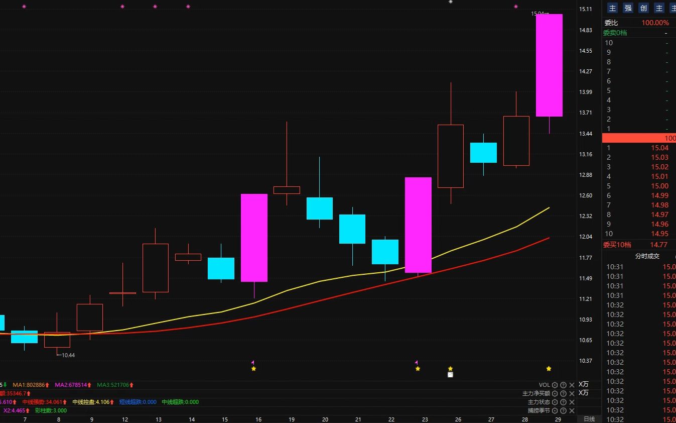Click the white asterisk marker at chart top

[451, 2]
